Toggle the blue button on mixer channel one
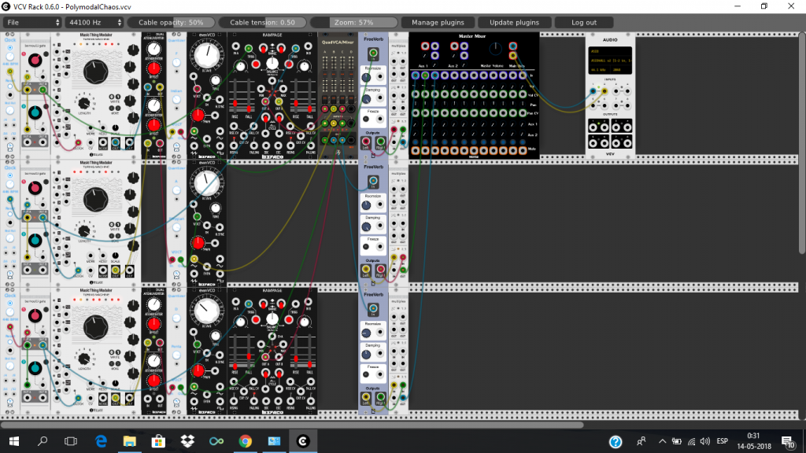Viewport: 806px width, 453px height. [x=416, y=142]
